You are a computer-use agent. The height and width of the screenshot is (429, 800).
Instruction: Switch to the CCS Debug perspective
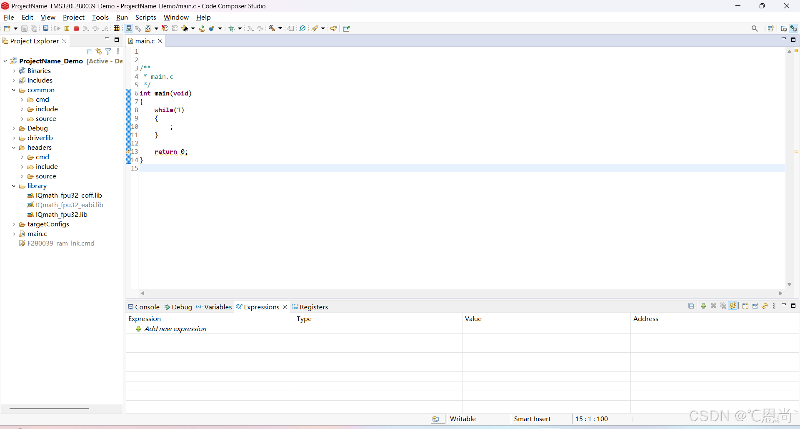coord(794,28)
